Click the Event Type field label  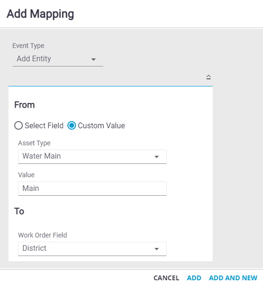28,46
